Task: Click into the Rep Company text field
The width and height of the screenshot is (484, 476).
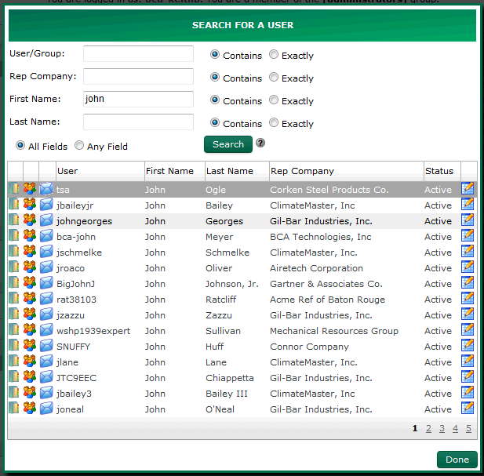Action: [x=138, y=76]
